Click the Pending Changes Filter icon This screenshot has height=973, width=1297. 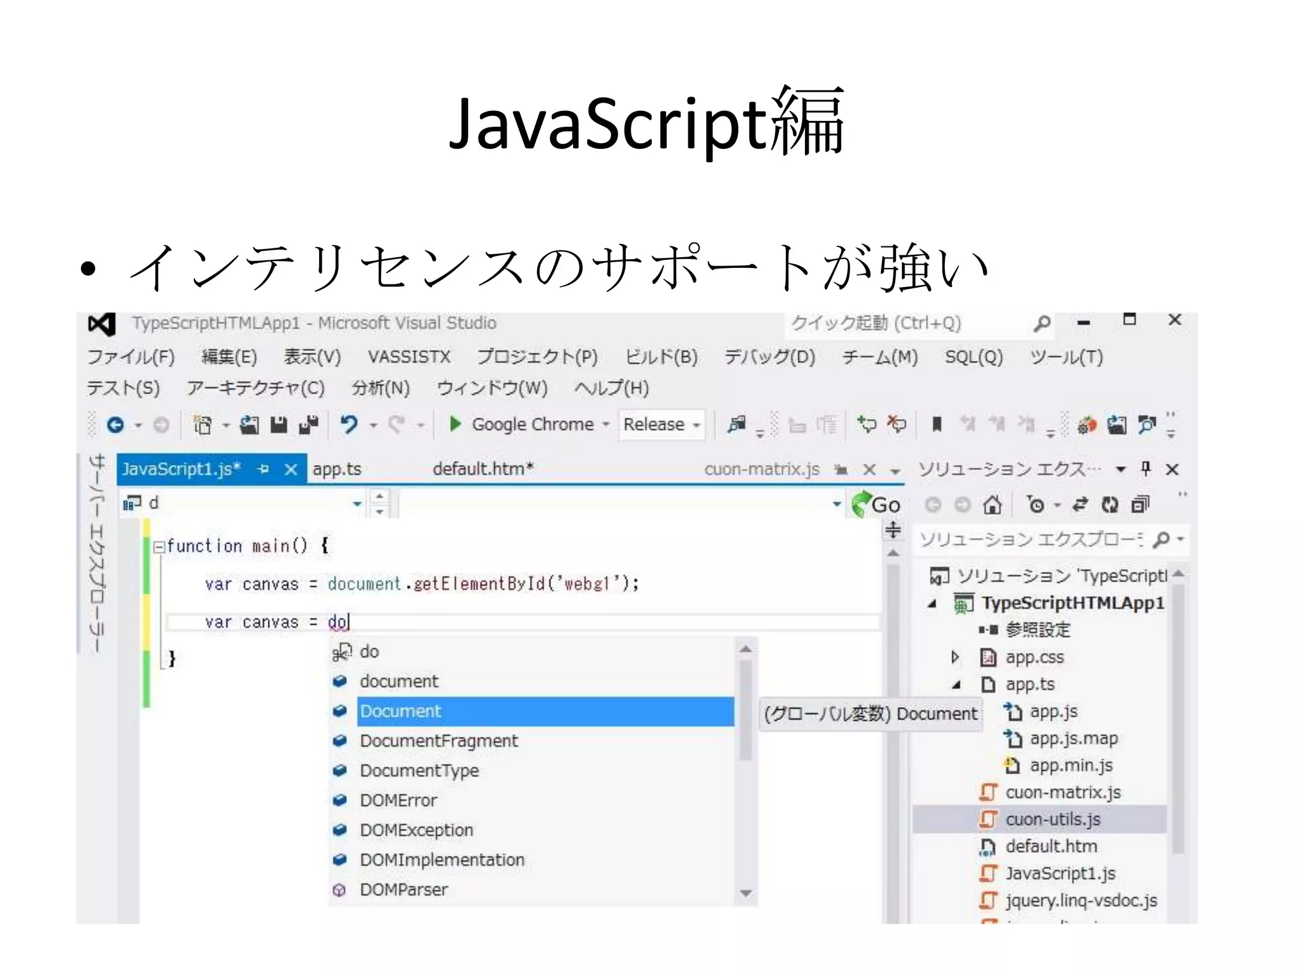click(x=1036, y=505)
